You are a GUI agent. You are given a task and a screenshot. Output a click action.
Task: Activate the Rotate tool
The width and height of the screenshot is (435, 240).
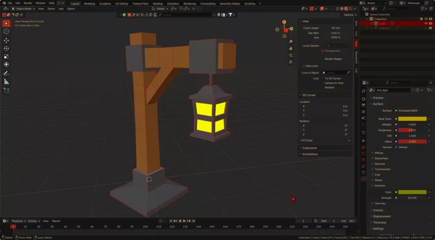[6, 48]
